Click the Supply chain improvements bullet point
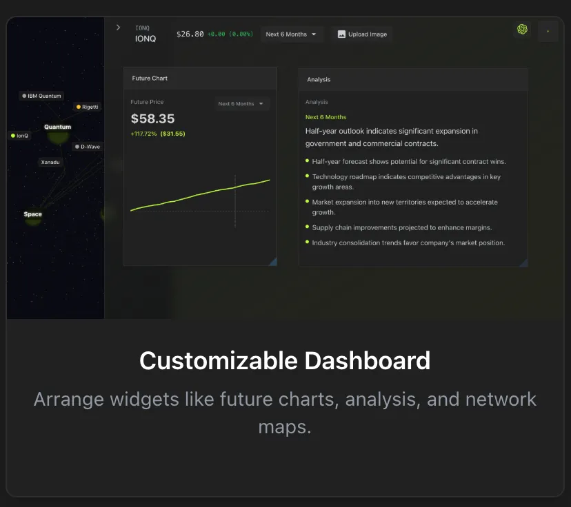Image resolution: width=571 pixels, height=507 pixels. point(401,228)
